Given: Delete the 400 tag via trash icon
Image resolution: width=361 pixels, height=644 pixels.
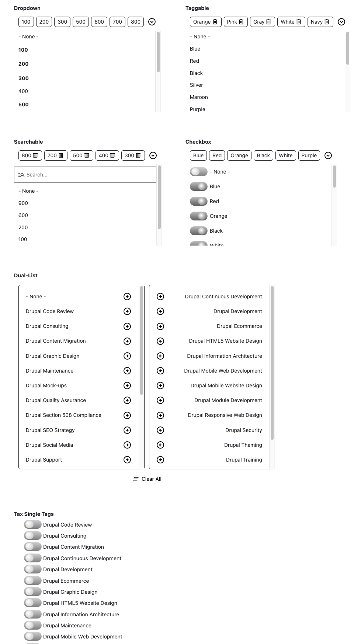Looking at the screenshot, I should [x=112, y=155].
